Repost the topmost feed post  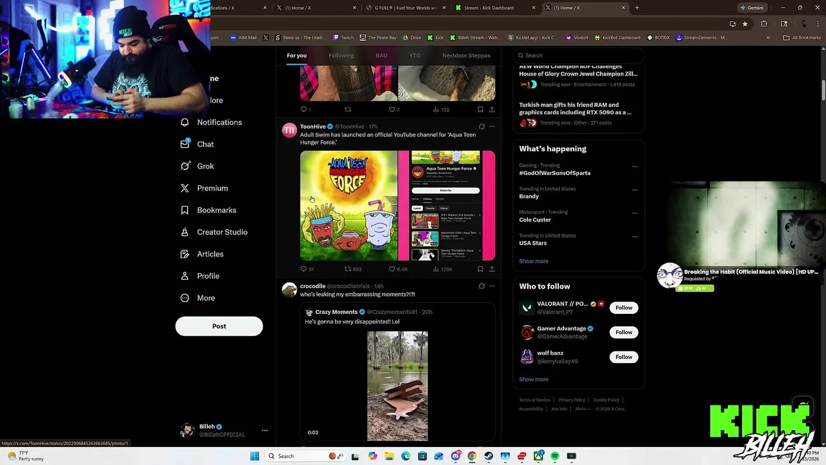point(348,110)
